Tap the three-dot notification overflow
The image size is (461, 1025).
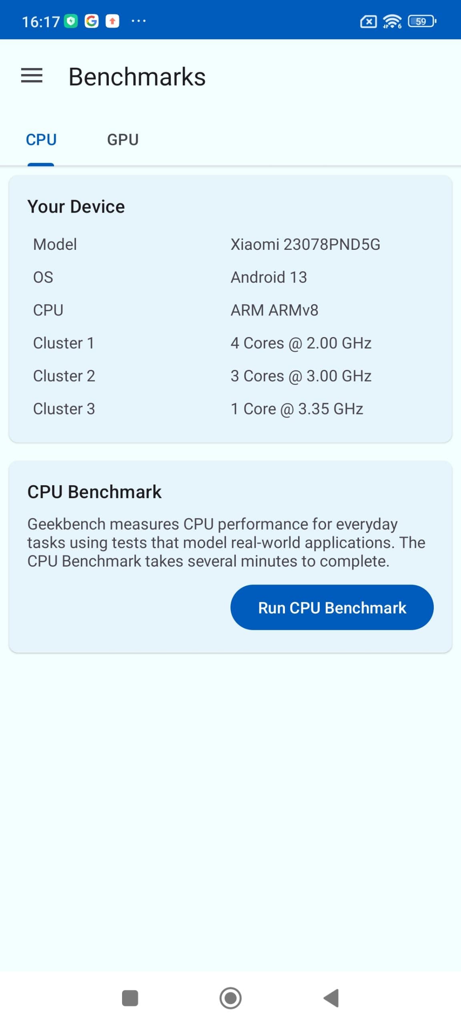coord(138,21)
